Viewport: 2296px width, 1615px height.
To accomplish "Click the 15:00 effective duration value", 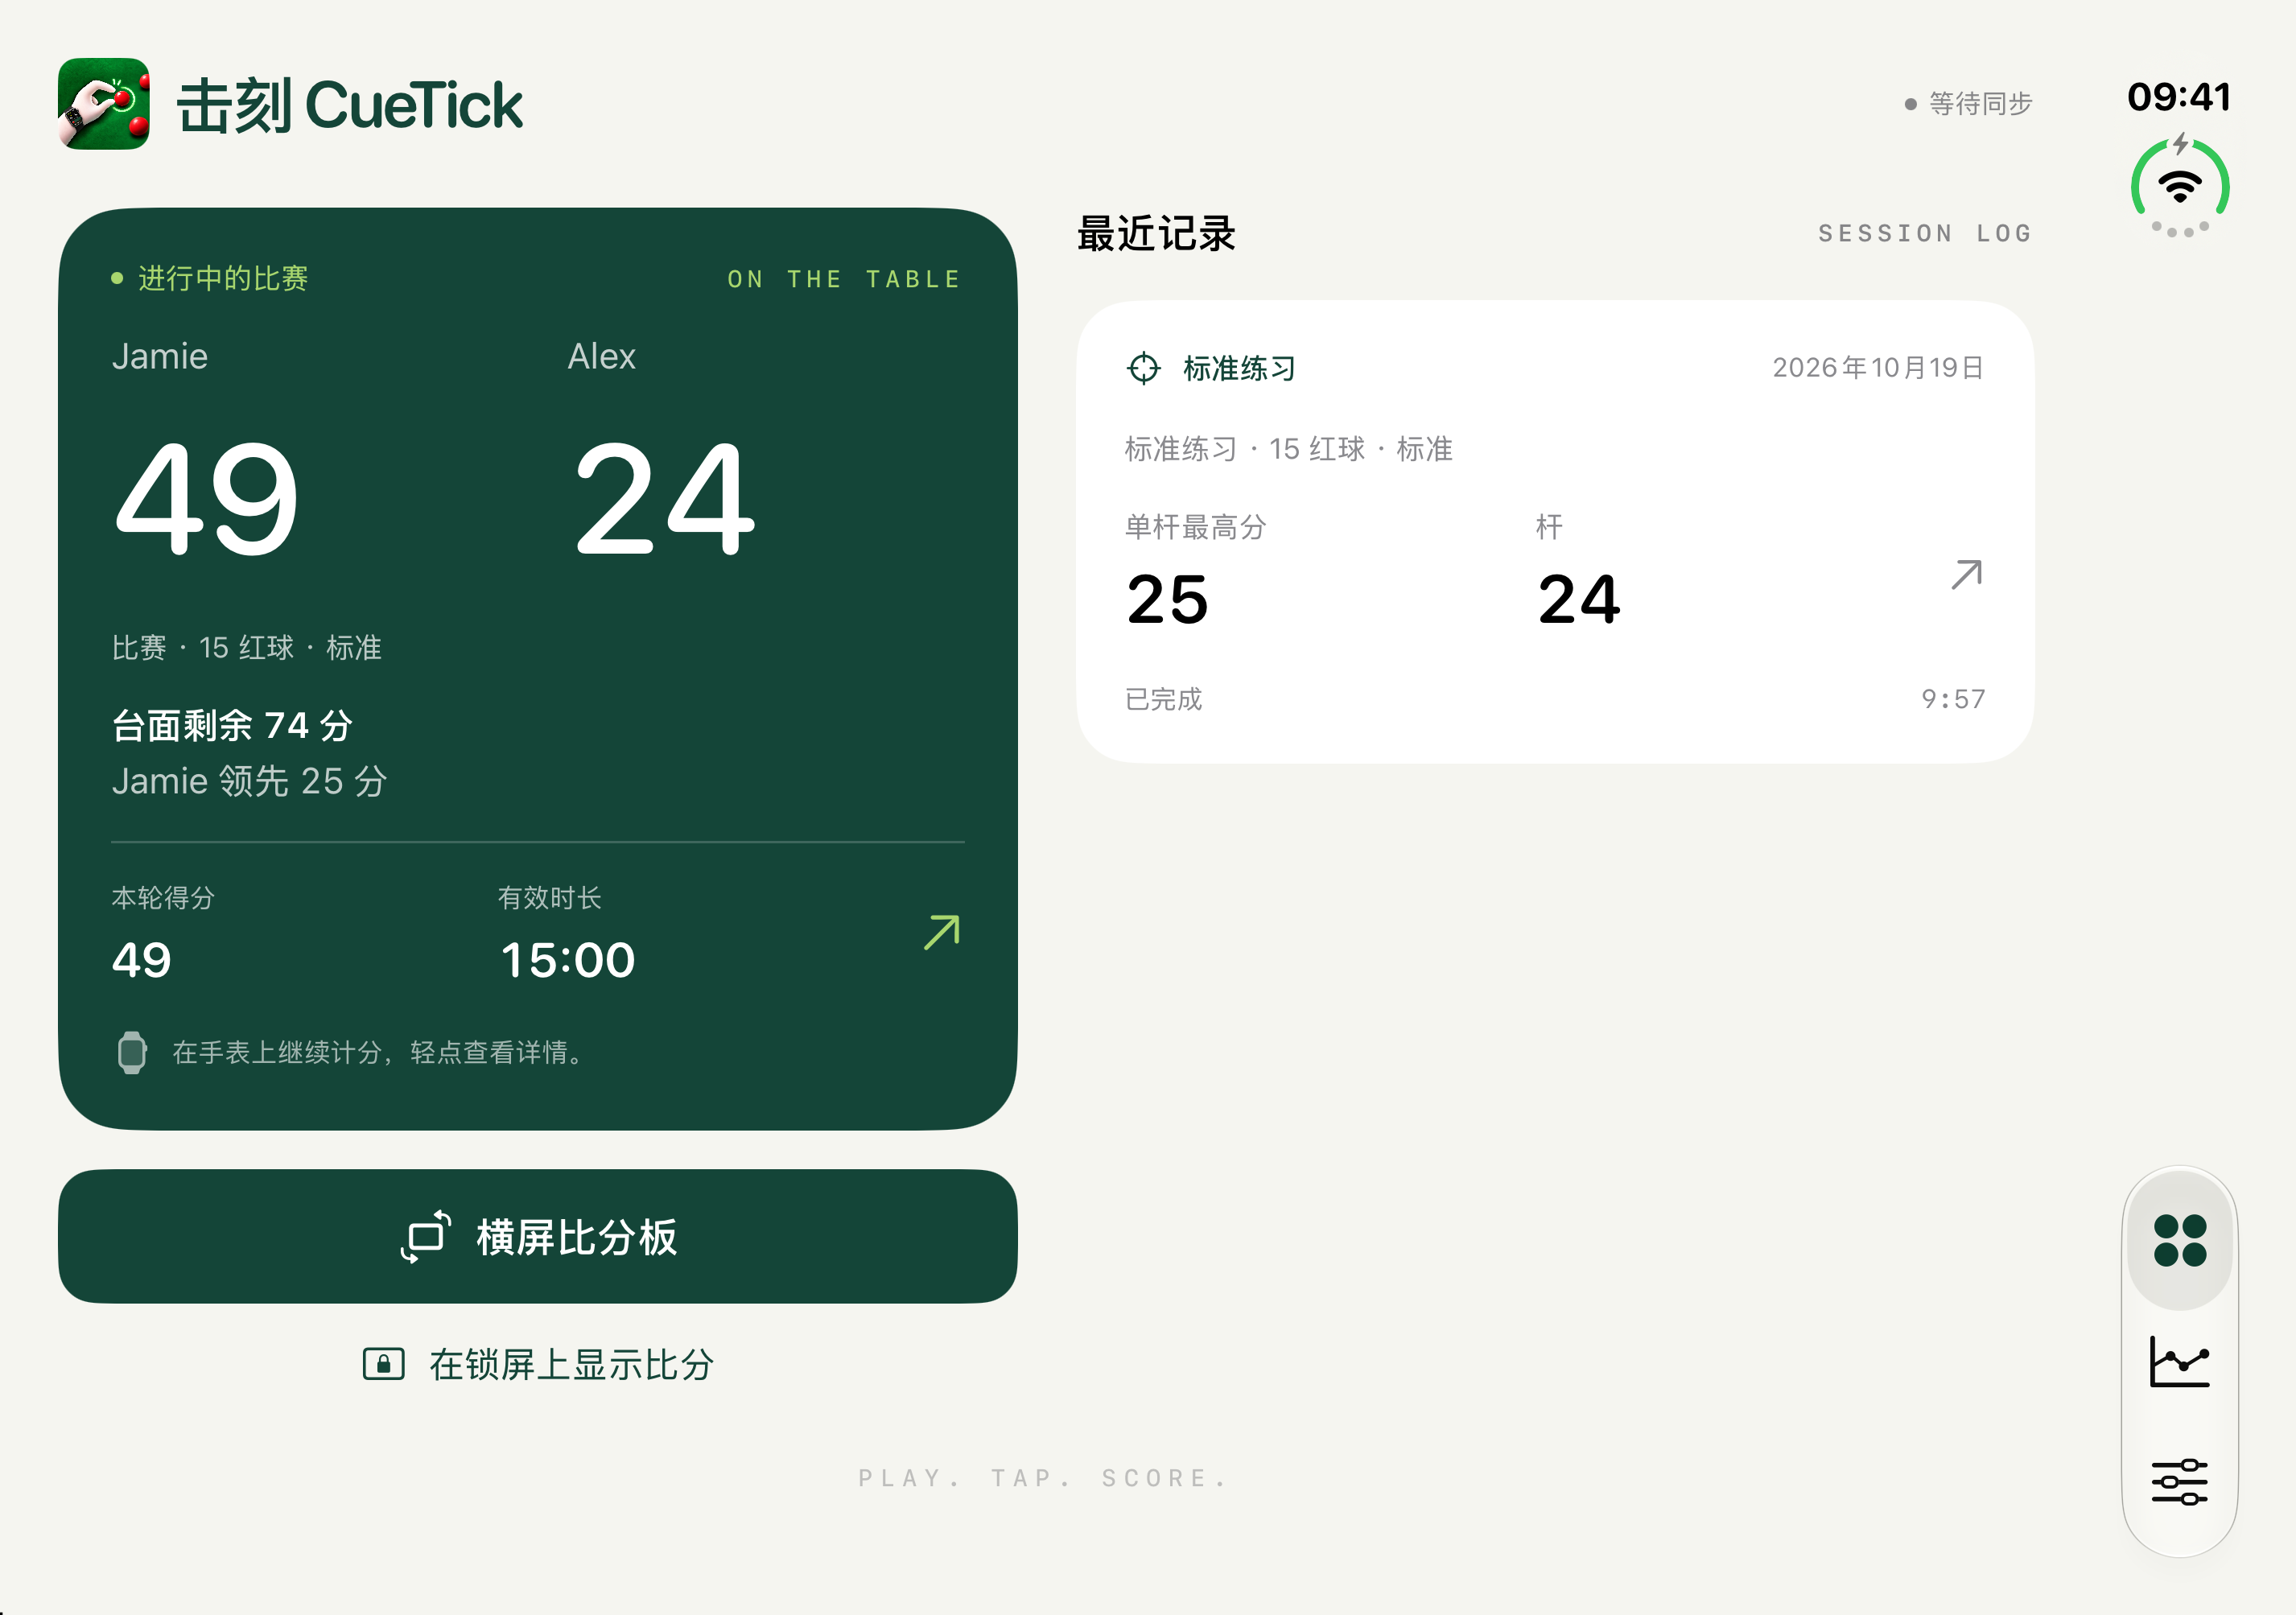I will click(568, 960).
